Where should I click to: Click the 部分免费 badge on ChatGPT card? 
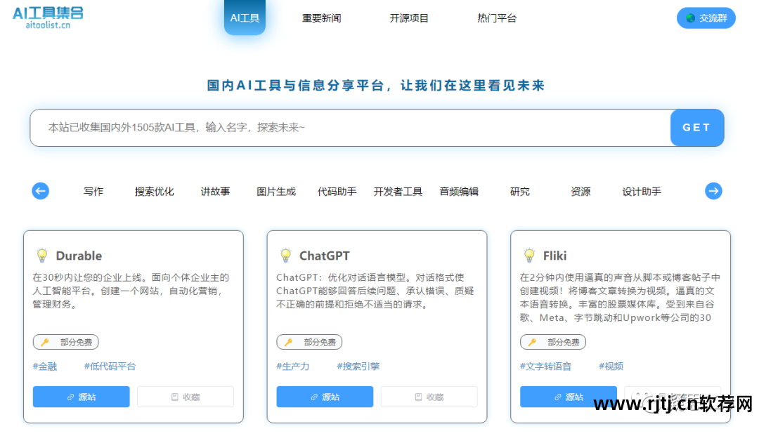pyautogui.click(x=309, y=342)
